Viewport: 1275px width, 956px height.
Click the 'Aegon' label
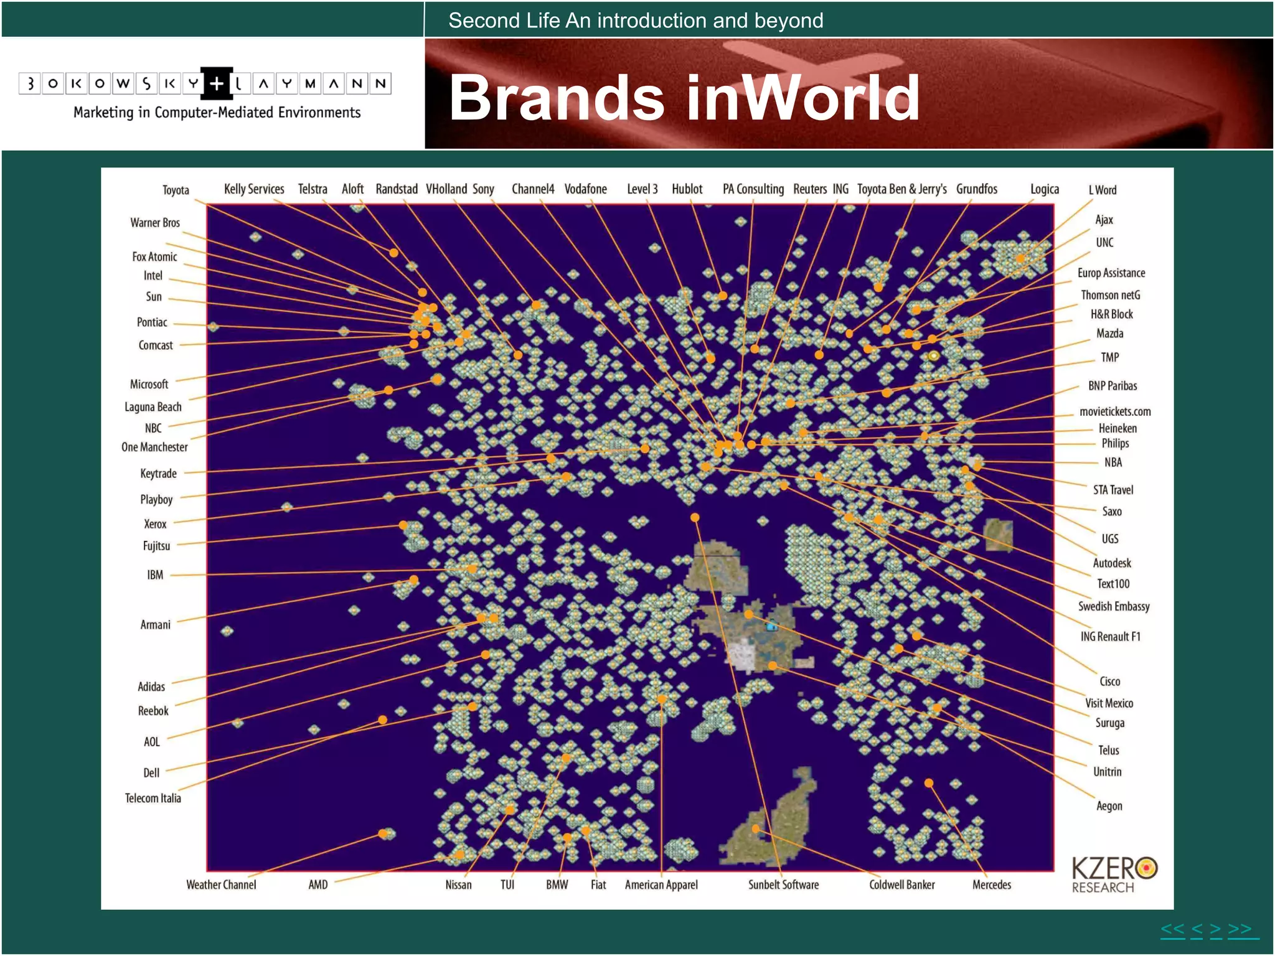1109,807
